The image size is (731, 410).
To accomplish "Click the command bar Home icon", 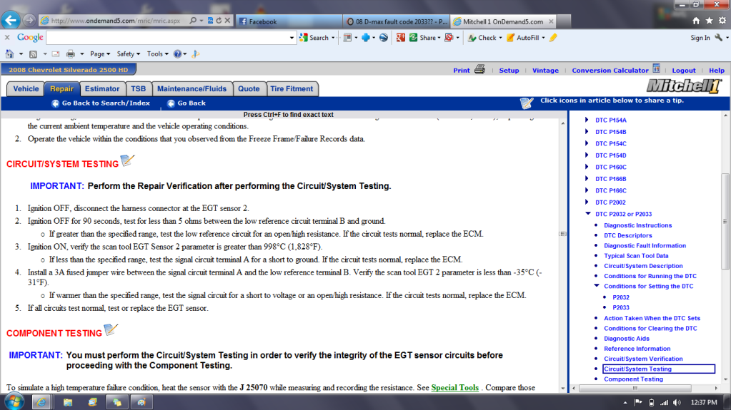I will coord(9,54).
